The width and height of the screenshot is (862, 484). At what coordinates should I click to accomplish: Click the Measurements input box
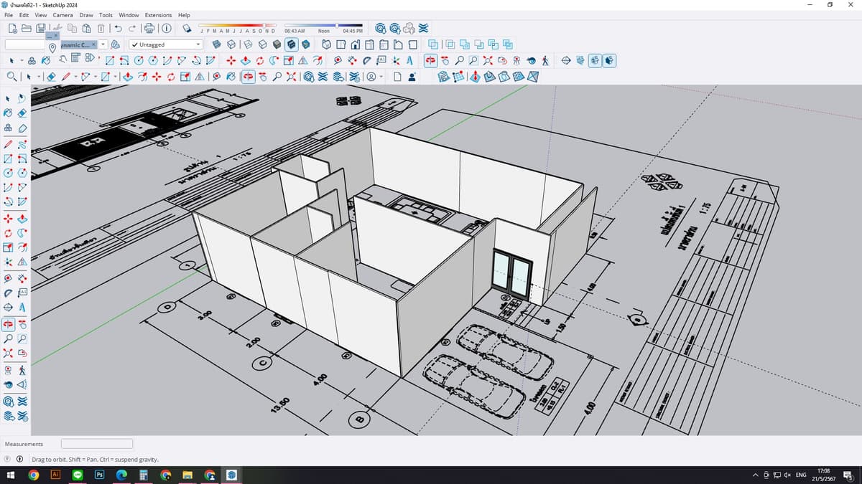point(97,444)
